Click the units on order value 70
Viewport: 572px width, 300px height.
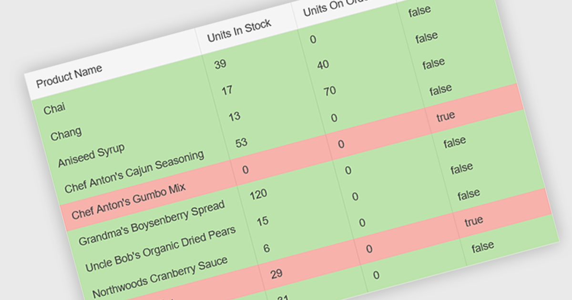[330, 90]
